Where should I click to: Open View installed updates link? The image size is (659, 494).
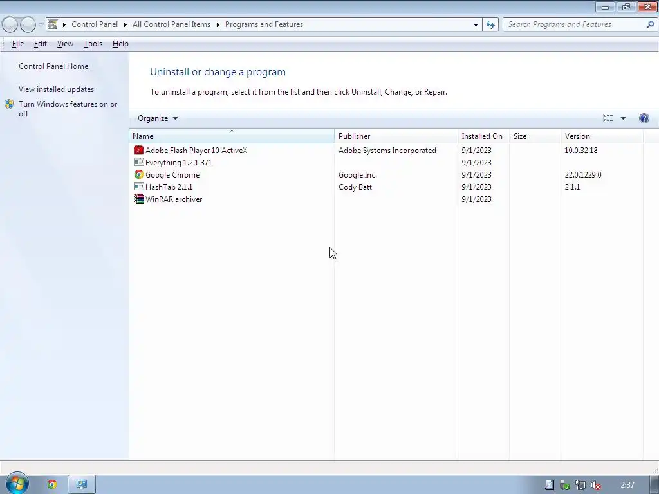57,89
